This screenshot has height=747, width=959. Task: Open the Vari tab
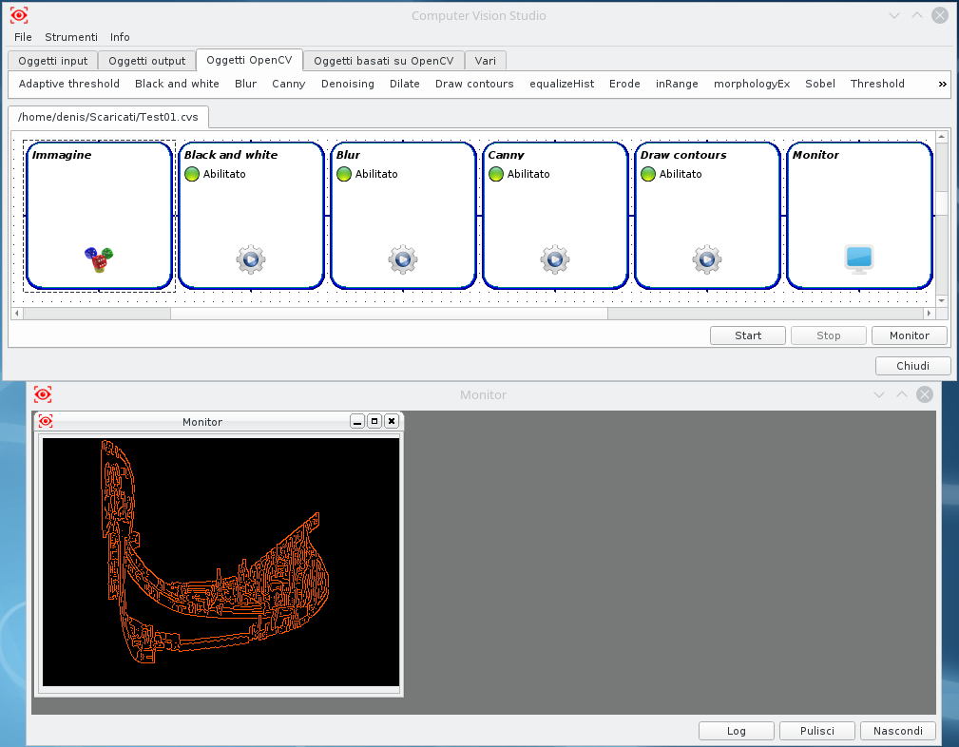485,61
